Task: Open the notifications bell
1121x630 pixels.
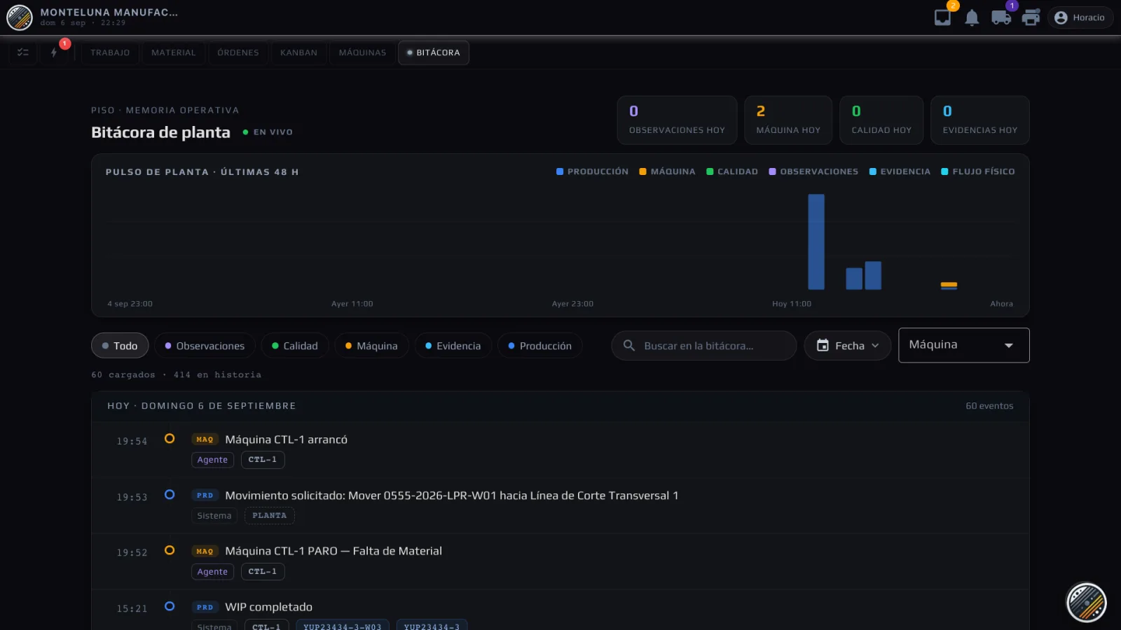Action: (x=972, y=17)
